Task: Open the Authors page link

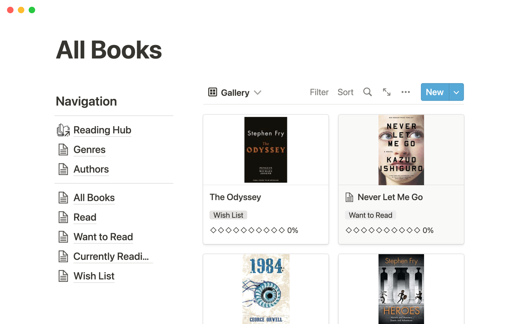Action: (x=91, y=169)
